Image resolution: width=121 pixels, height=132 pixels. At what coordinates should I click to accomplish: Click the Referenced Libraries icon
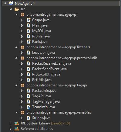(x=17, y=129)
